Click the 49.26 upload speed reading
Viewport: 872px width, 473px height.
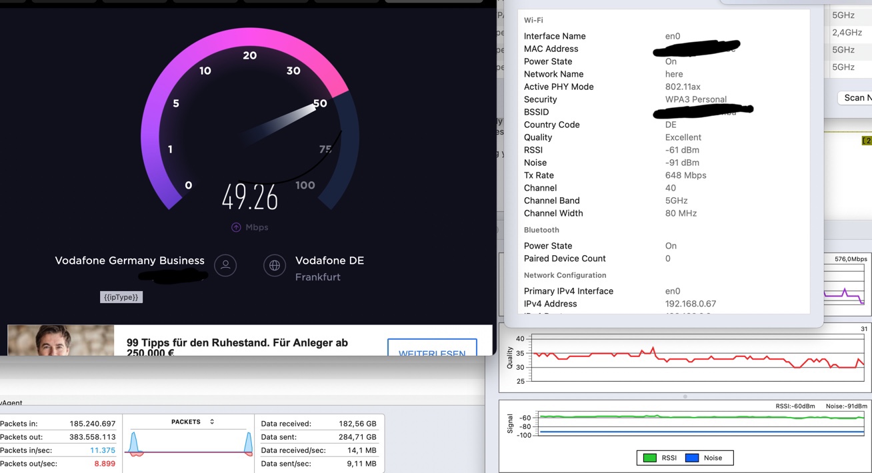point(250,197)
